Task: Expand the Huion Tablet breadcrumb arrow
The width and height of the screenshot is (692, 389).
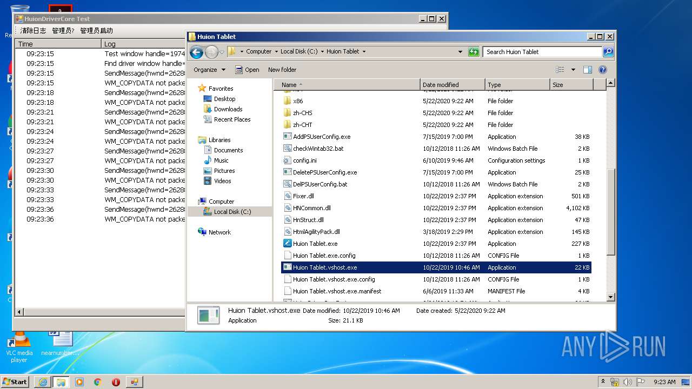Action: [x=364, y=51]
